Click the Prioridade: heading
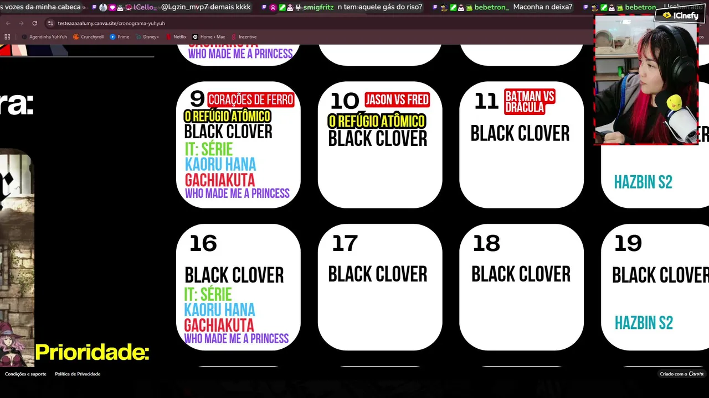Viewport: 709px width, 398px height. pyautogui.click(x=92, y=352)
